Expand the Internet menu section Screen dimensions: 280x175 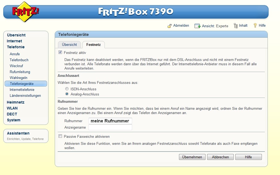pos(14,41)
